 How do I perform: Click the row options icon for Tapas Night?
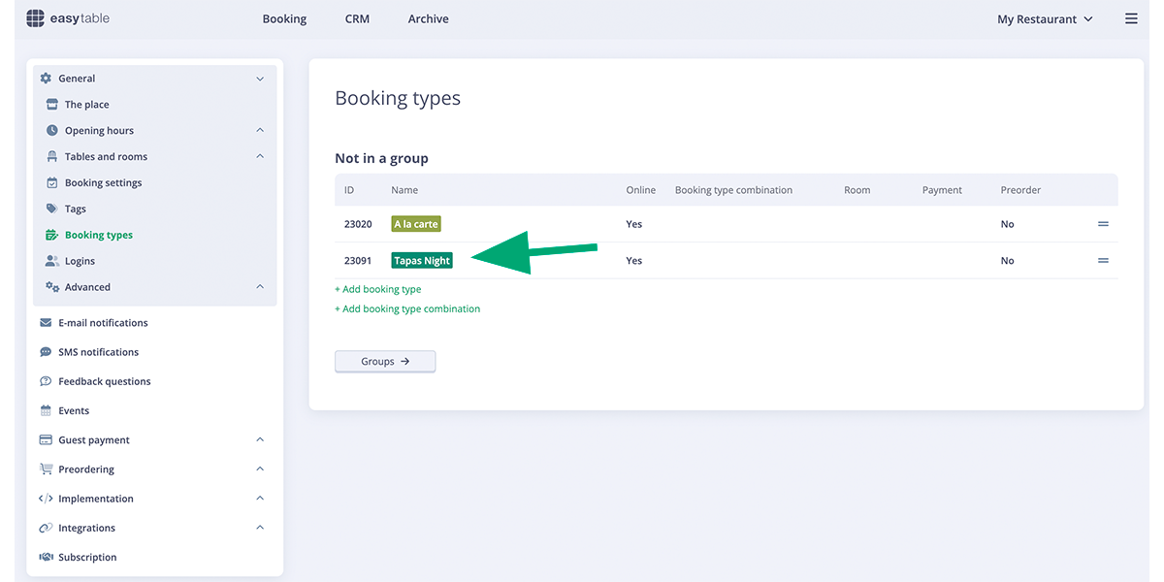click(1103, 260)
